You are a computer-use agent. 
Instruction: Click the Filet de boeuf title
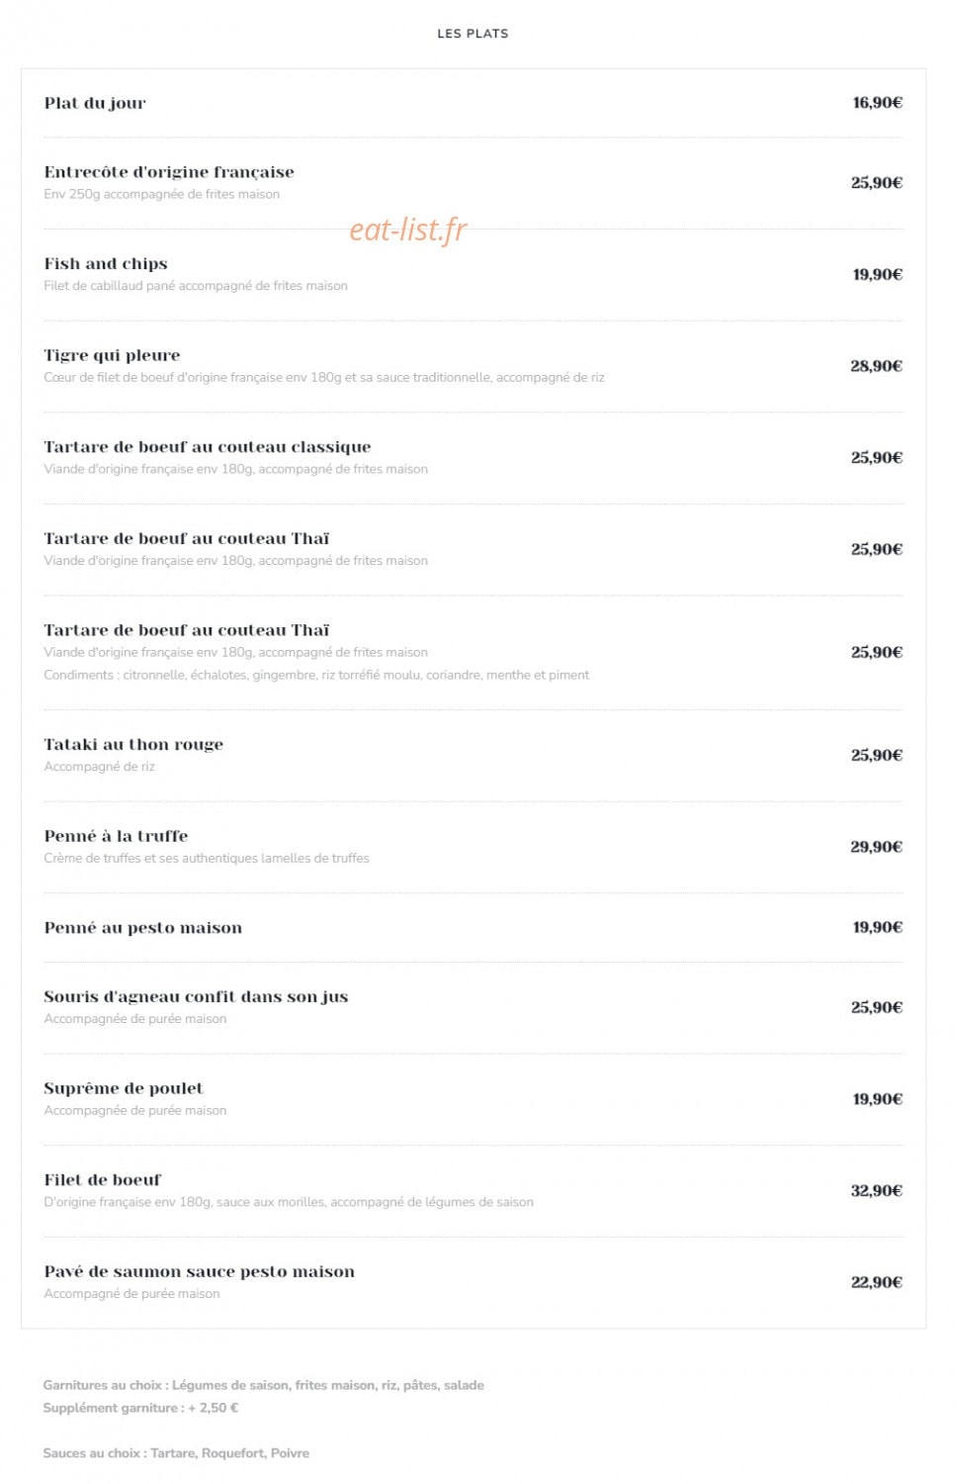(x=103, y=1180)
